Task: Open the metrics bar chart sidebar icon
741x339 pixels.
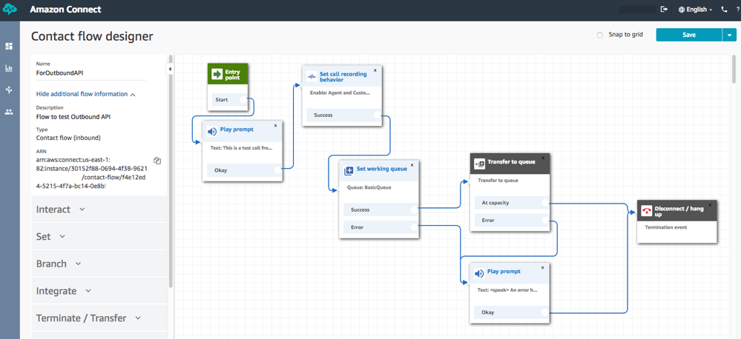Action: (x=9, y=68)
